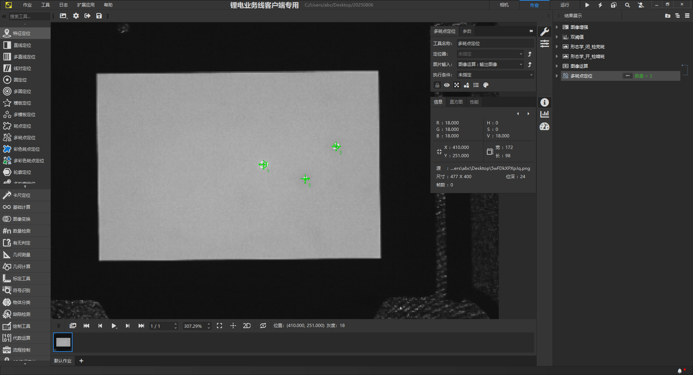Open the 扩展应用 menu
This screenshot has width=693, height=375.
coord(86,5)
